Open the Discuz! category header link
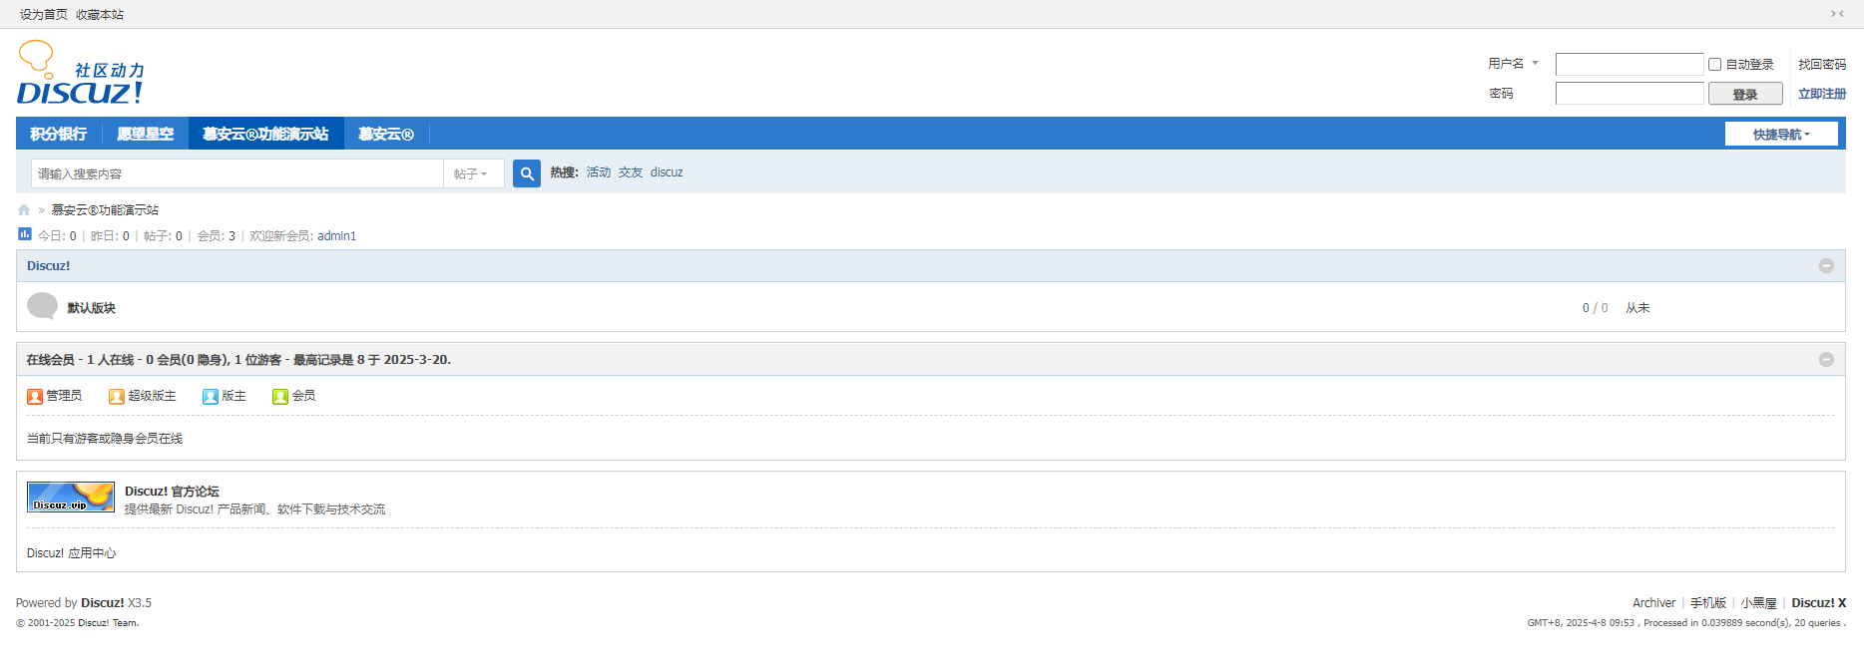The width and height of the screenshot is (1864, 672). pyautogui.click(x=49, y=266)
